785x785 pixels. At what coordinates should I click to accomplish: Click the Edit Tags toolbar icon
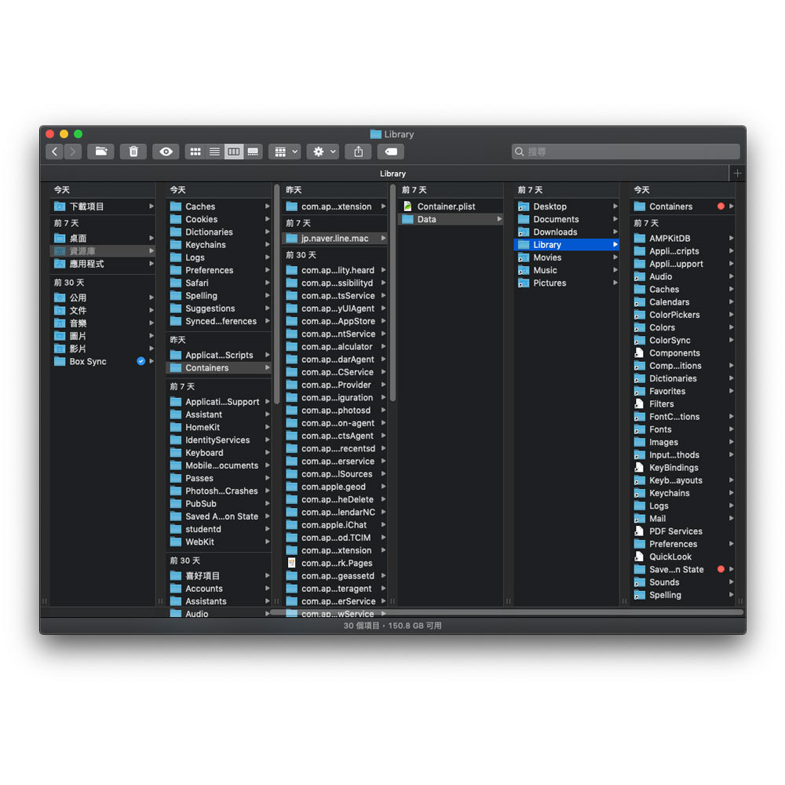coord(391,152)
